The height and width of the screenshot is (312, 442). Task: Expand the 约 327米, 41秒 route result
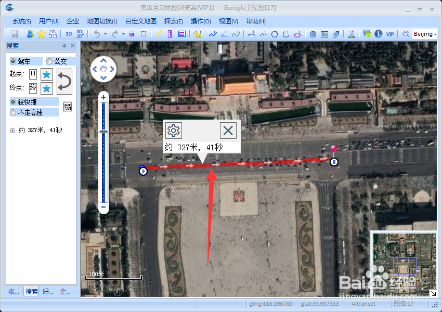[x=12, y=131]
